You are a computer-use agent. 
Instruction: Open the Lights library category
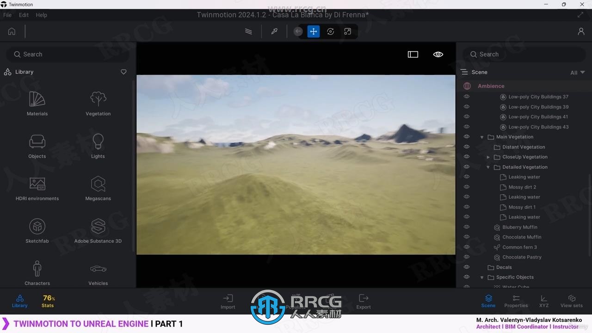click(98, 146)
